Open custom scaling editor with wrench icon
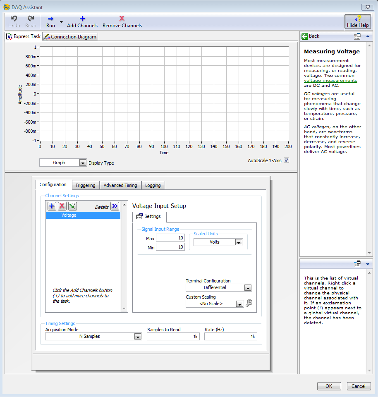The height and width of the screenshot is (397, 378). click(x=249, y=303)
